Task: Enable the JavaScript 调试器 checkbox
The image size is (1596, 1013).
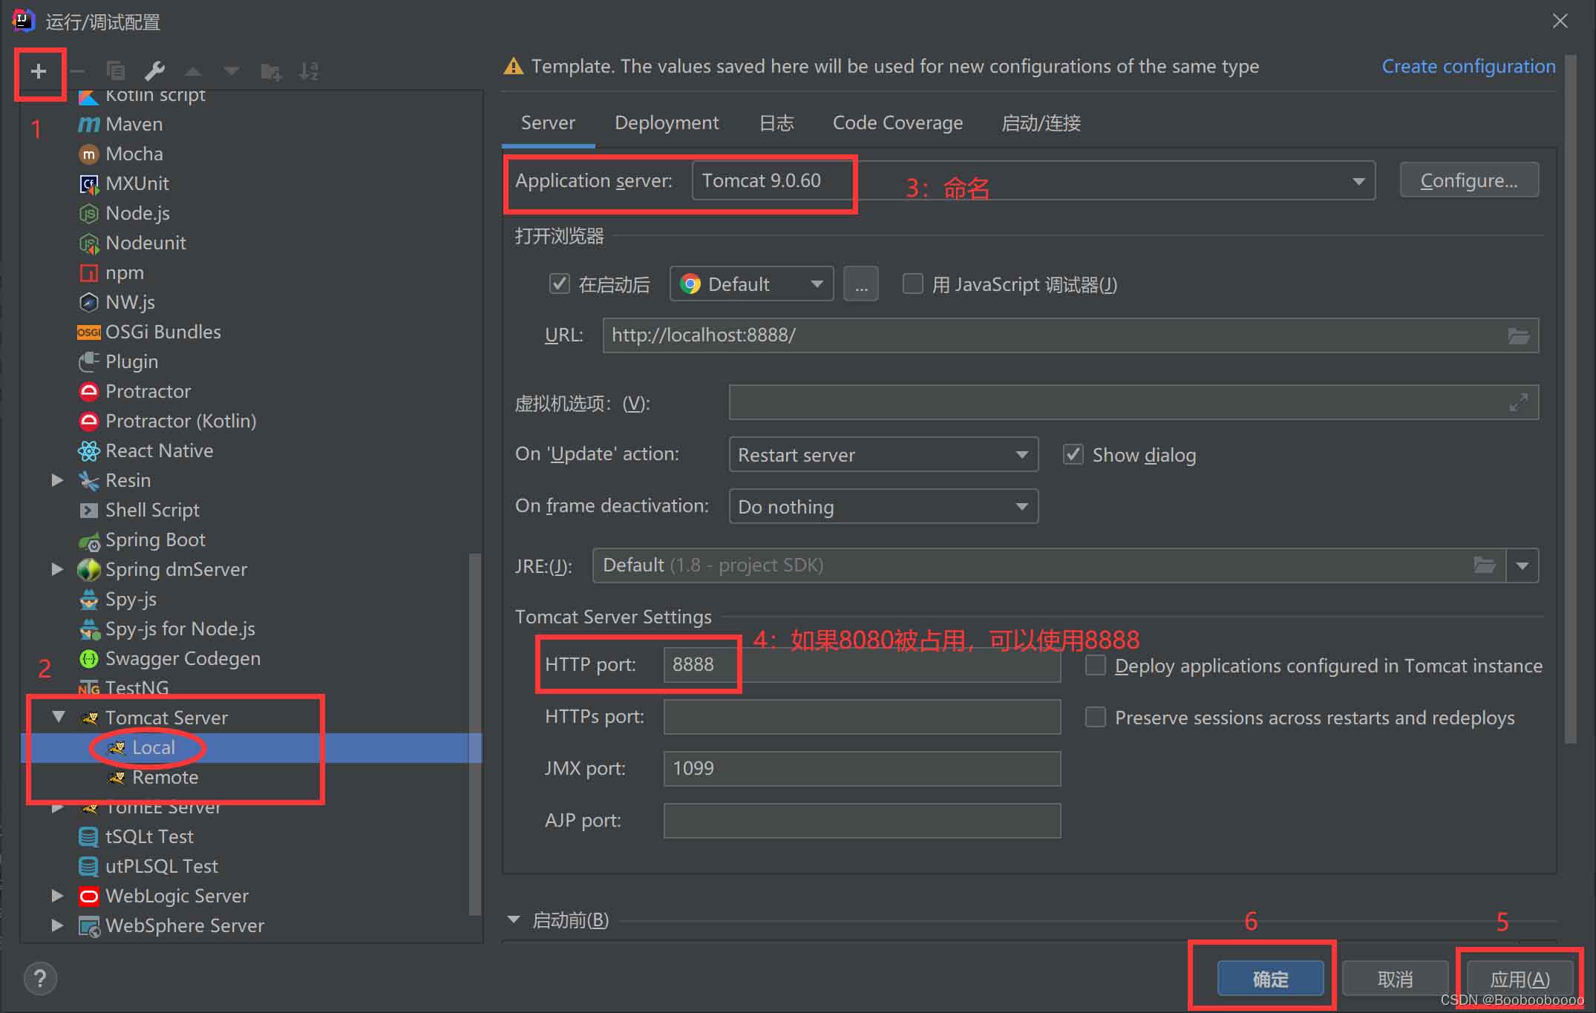Action: (912, 283)
